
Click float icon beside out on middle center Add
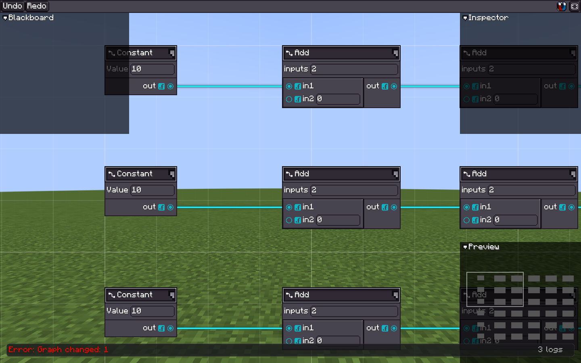point(385,207)
